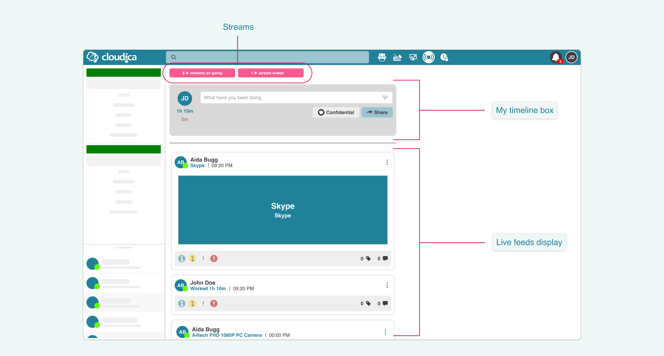664x356 pixels.
Task: Click the gray exclamation icon on Skype post
Action: 203,259
